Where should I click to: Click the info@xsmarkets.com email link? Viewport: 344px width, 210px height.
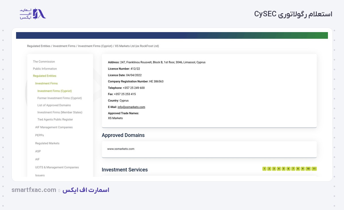[x=131, y=107]
